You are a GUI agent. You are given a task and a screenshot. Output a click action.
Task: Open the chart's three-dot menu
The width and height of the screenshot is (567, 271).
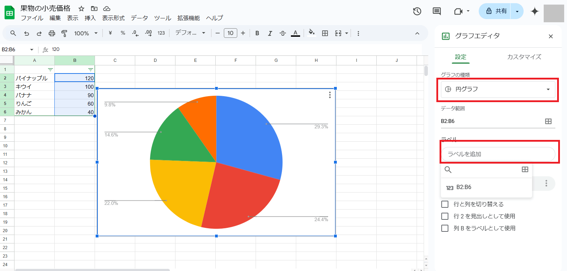click(330, 95)
